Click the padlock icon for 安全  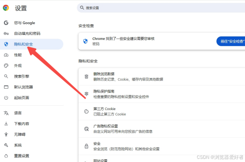click(x=86, y=146)
